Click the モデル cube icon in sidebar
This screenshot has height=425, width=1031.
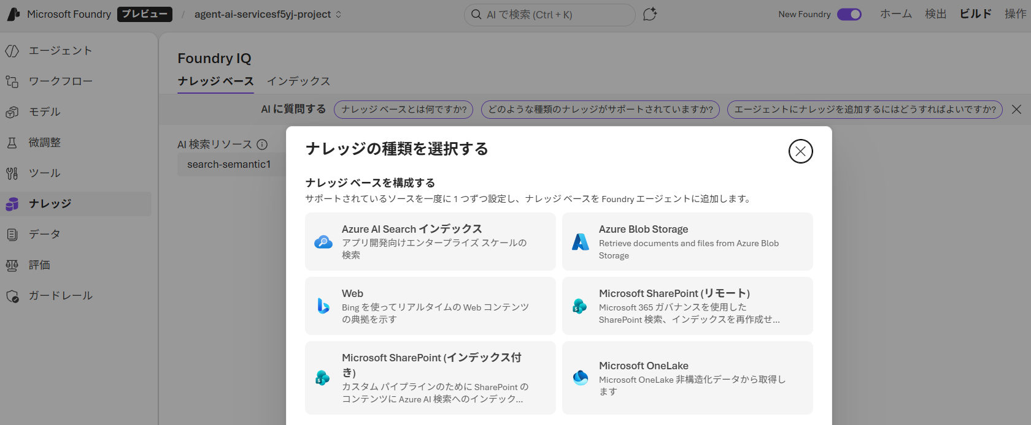pos(12,112)
